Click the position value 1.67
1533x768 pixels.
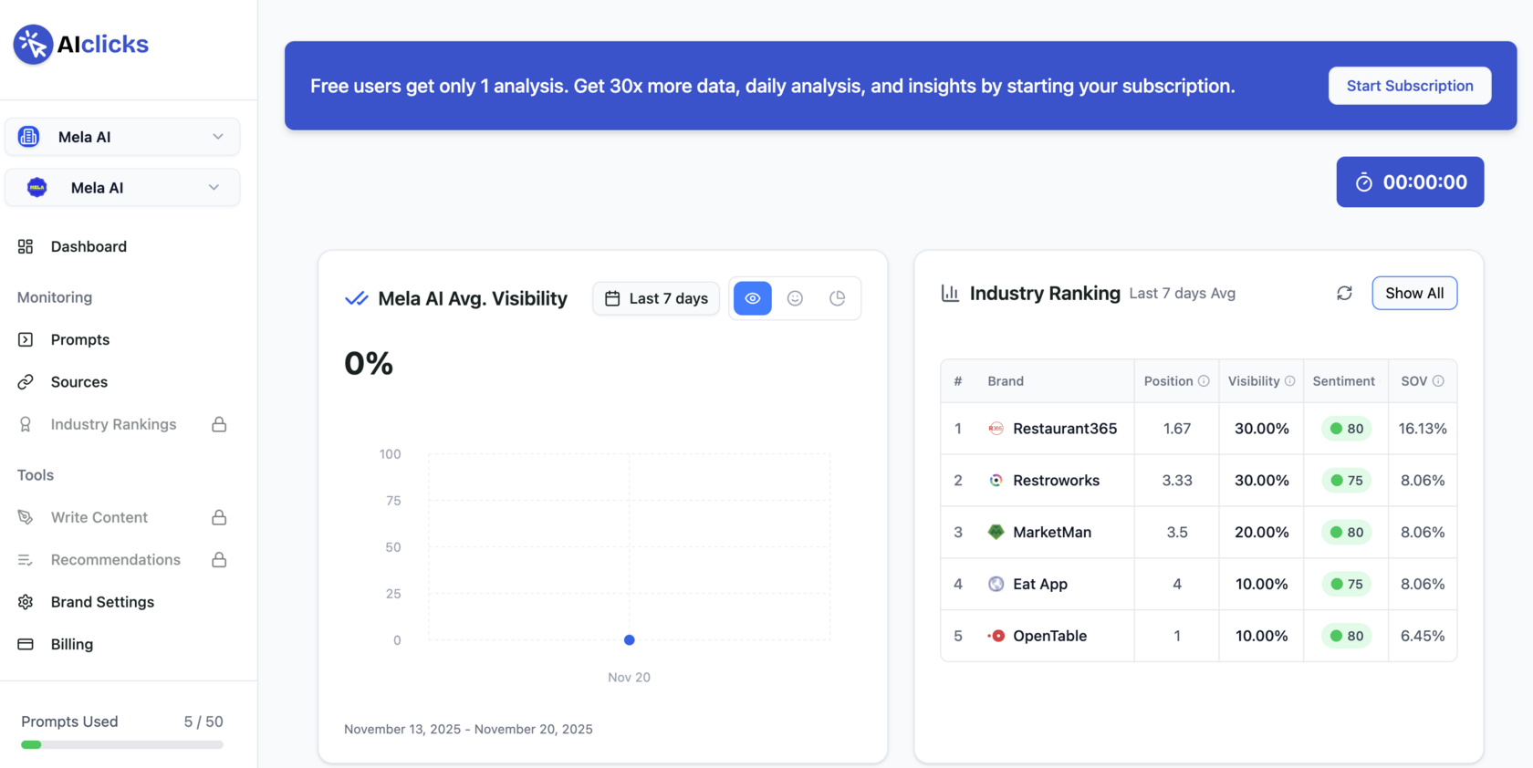click(1177, 429)
